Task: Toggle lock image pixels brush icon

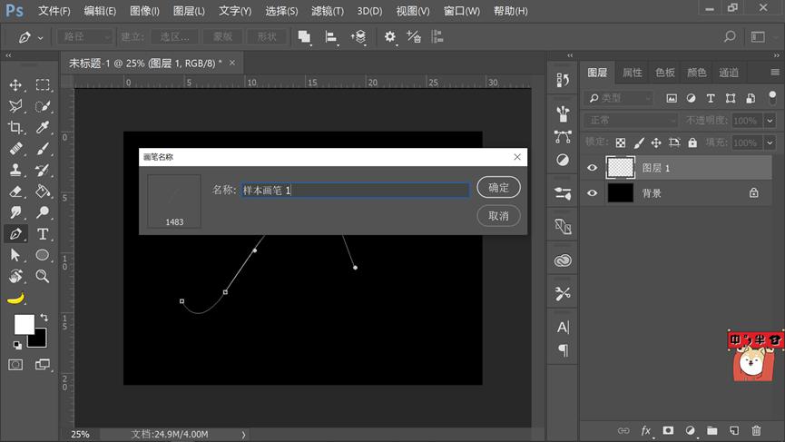Action: click(x=638, y=142)
